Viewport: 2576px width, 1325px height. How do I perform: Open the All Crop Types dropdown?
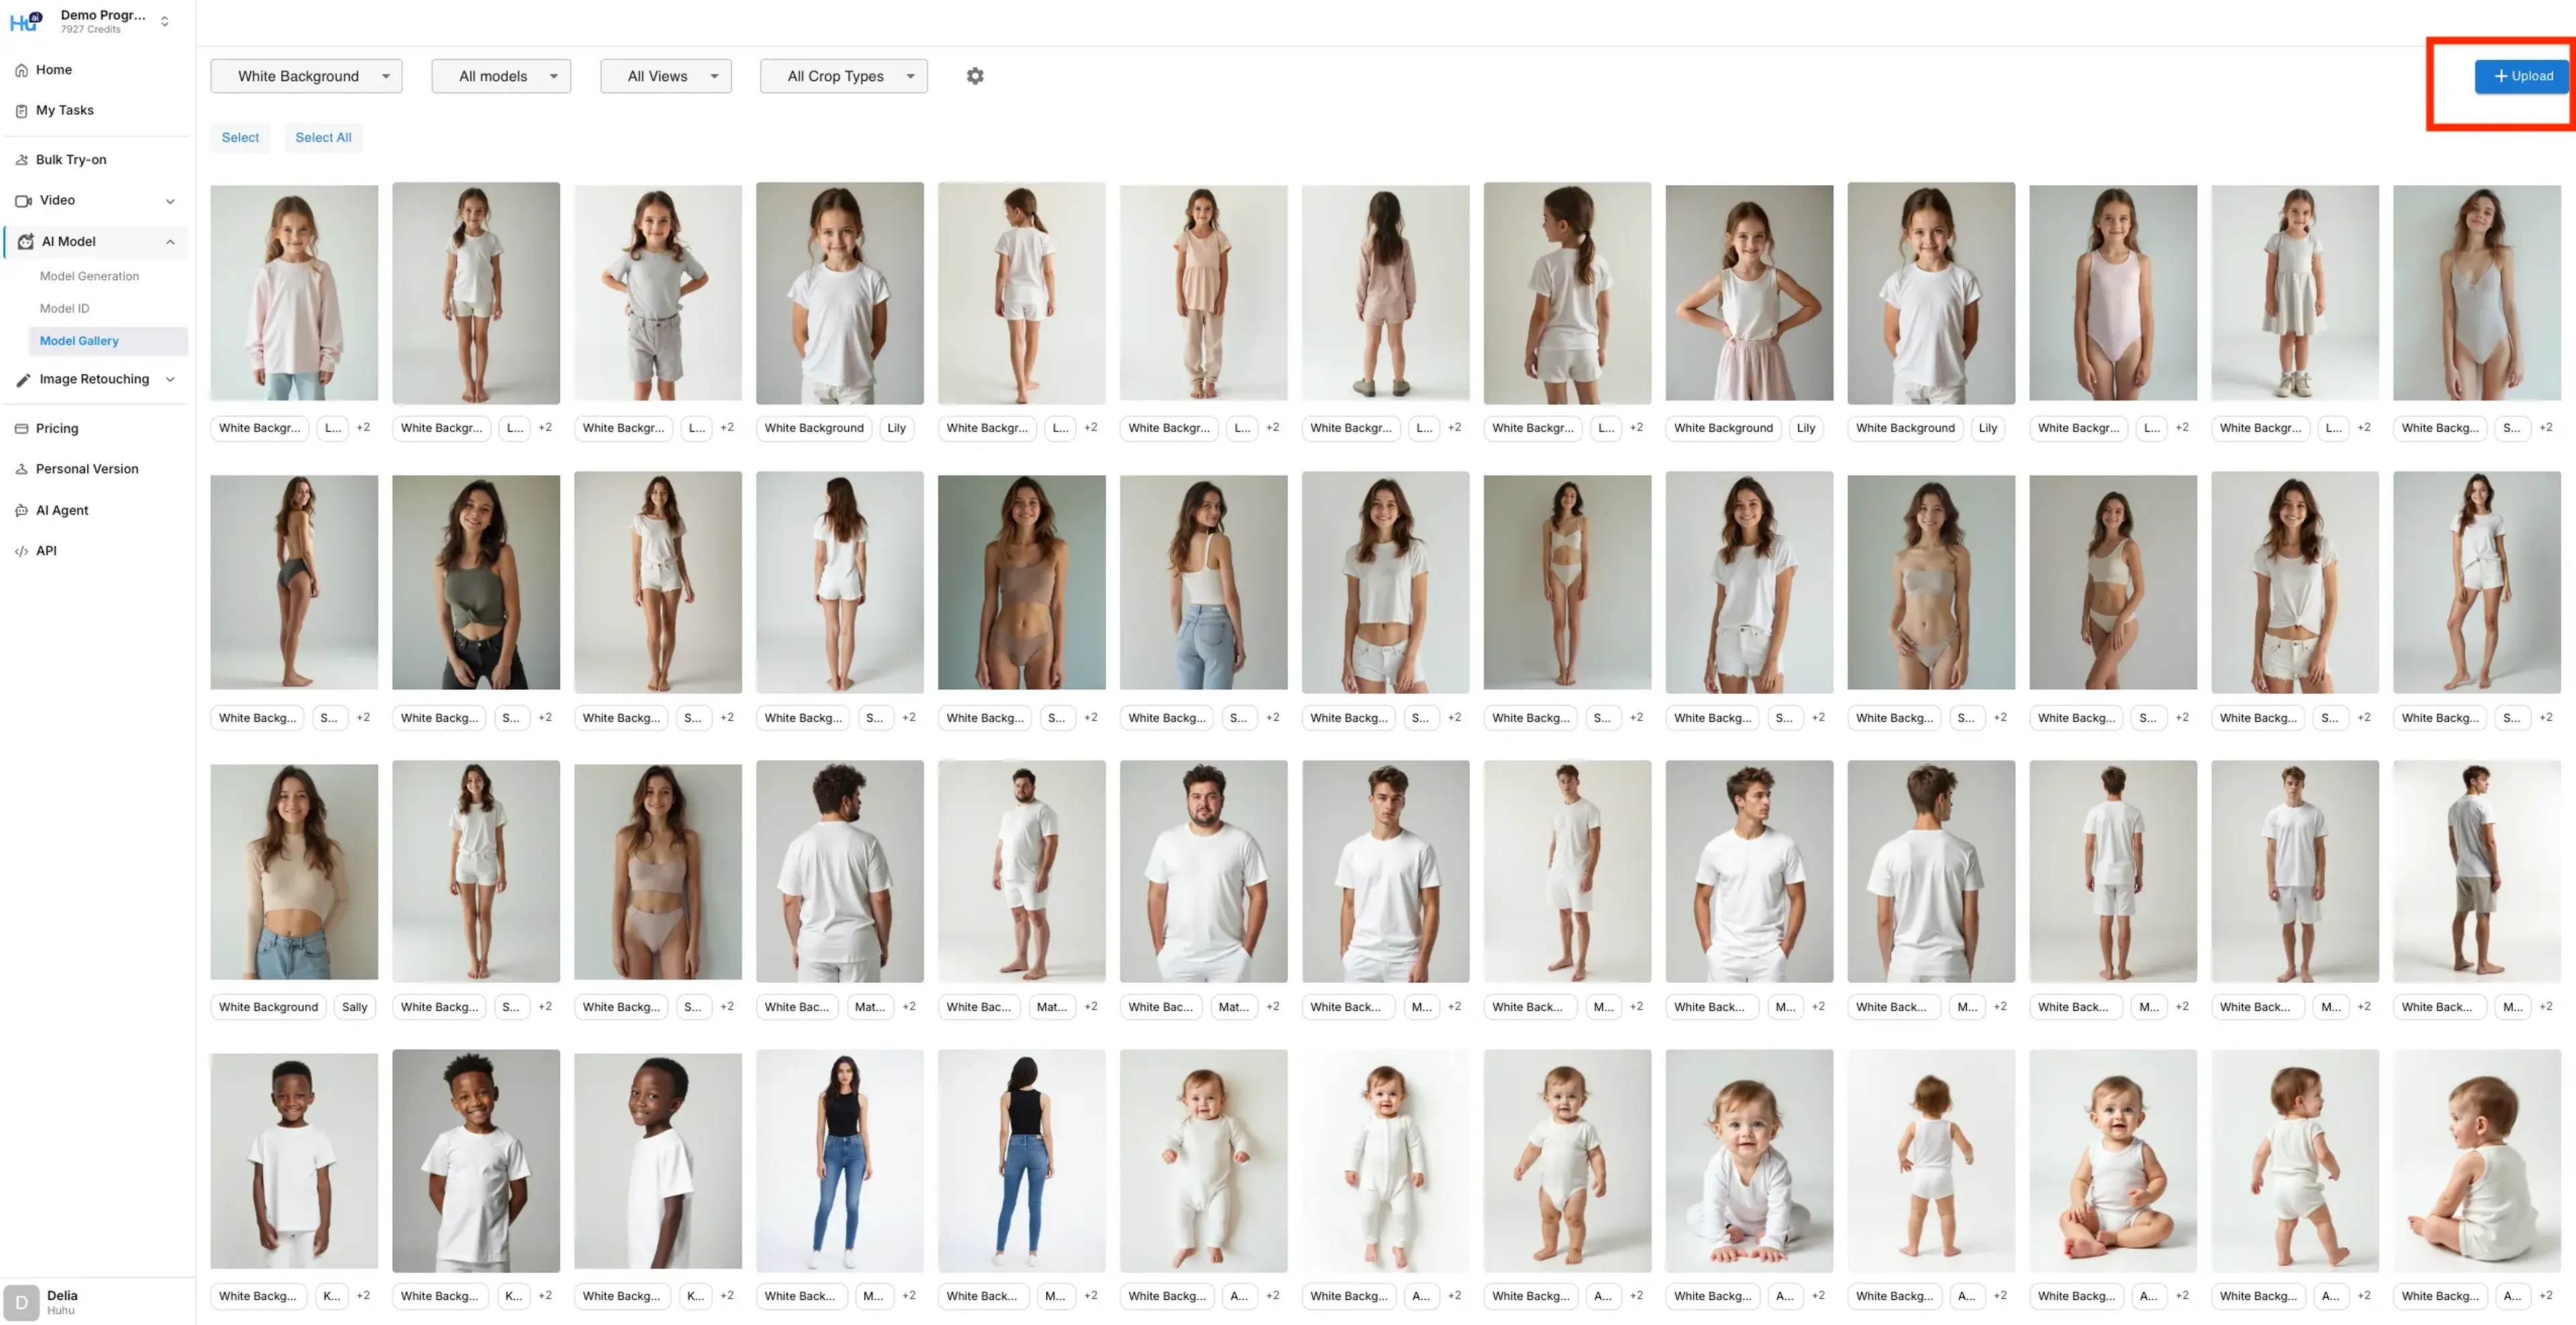pos(844,76)
